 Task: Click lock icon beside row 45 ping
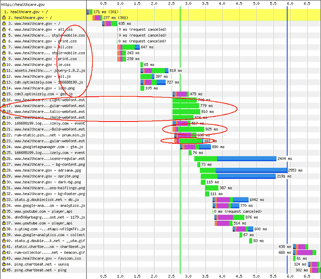pyautogui.click(x=4, y=270)
